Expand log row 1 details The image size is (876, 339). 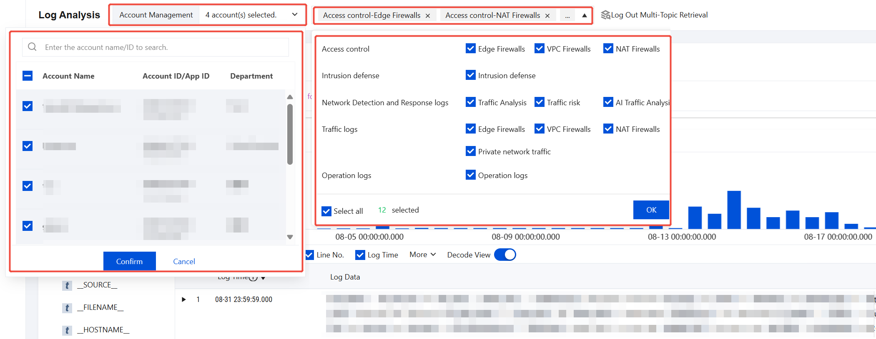tap(183, 299)
